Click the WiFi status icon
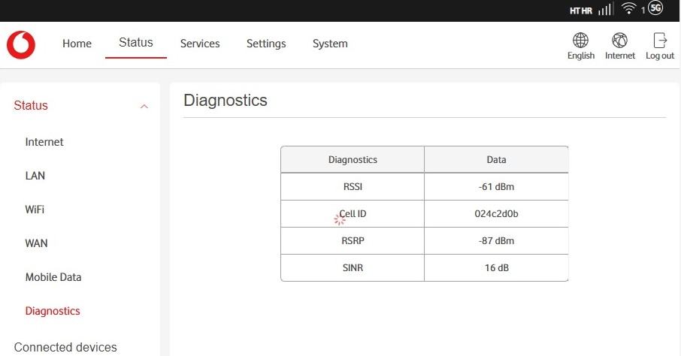 [628, 9]
